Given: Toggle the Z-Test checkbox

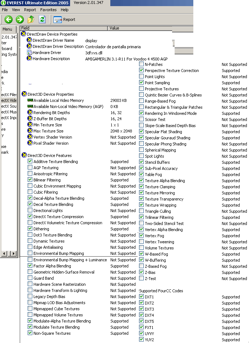Looking at the screenshot, I should pos(141,278).
